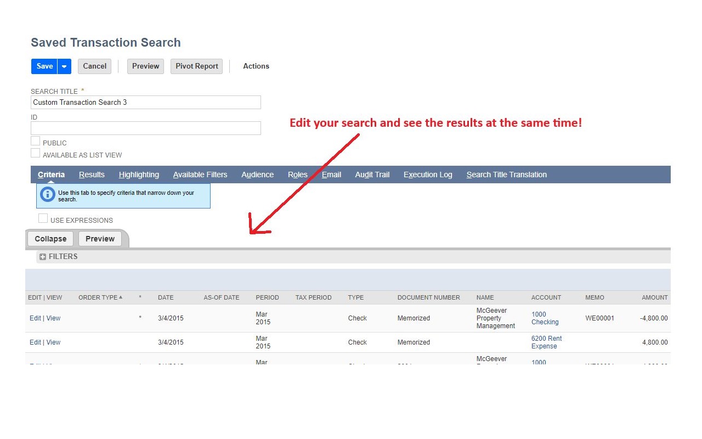Click Edit link in the 6200 Rent Expense row

click(x=35, y=342)
